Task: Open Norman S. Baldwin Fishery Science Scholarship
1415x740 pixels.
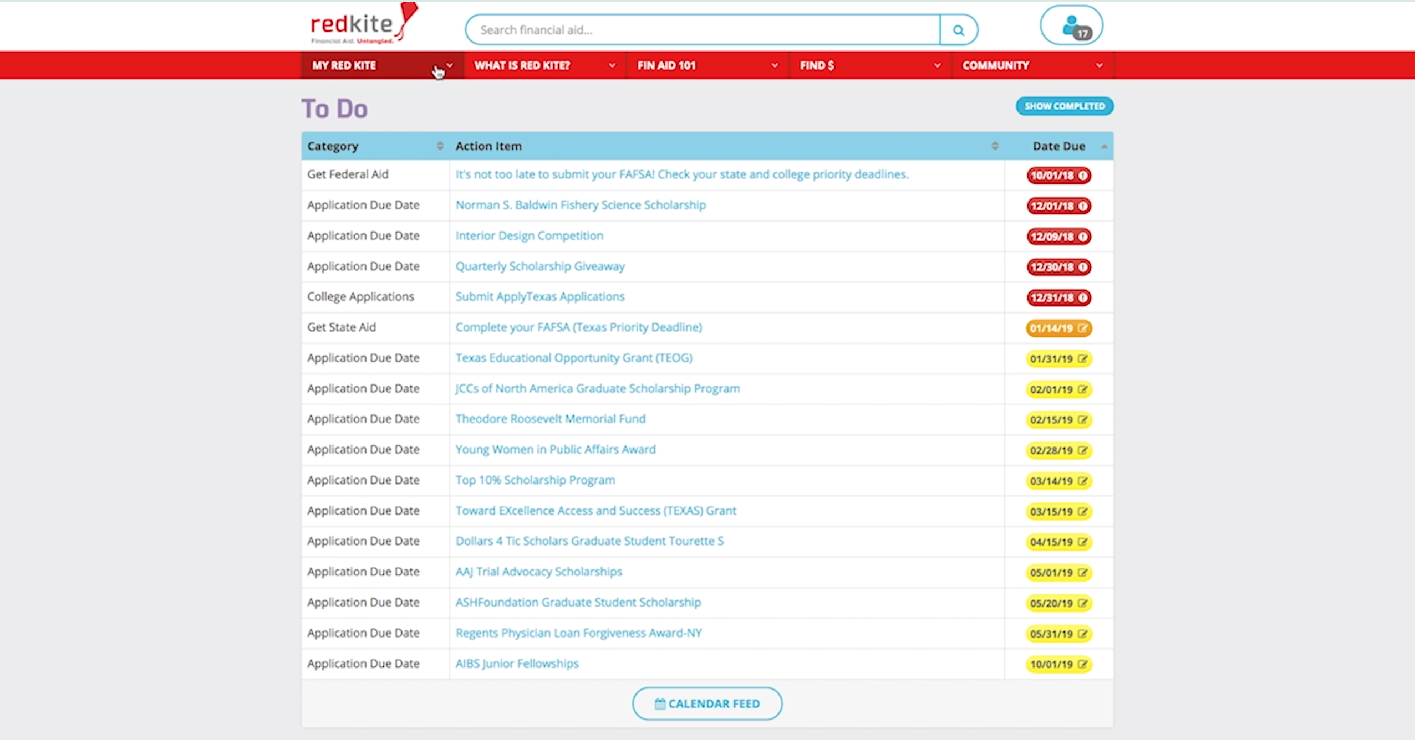Action: (581, 205)
